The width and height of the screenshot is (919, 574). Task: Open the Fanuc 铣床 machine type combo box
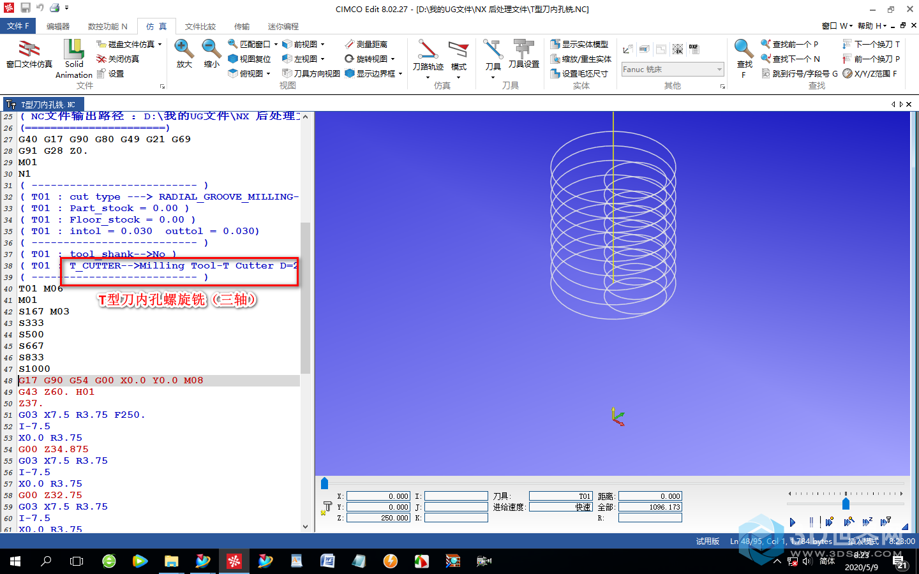672,69
